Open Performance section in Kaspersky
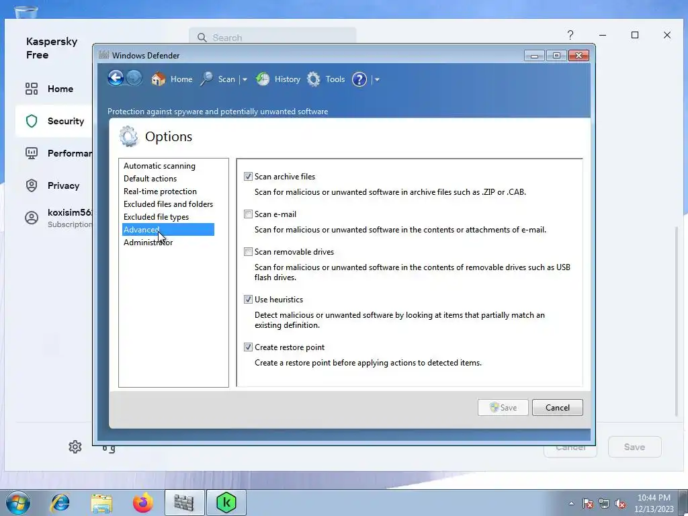This screenshot has width=688, height=516. [54, 153]
